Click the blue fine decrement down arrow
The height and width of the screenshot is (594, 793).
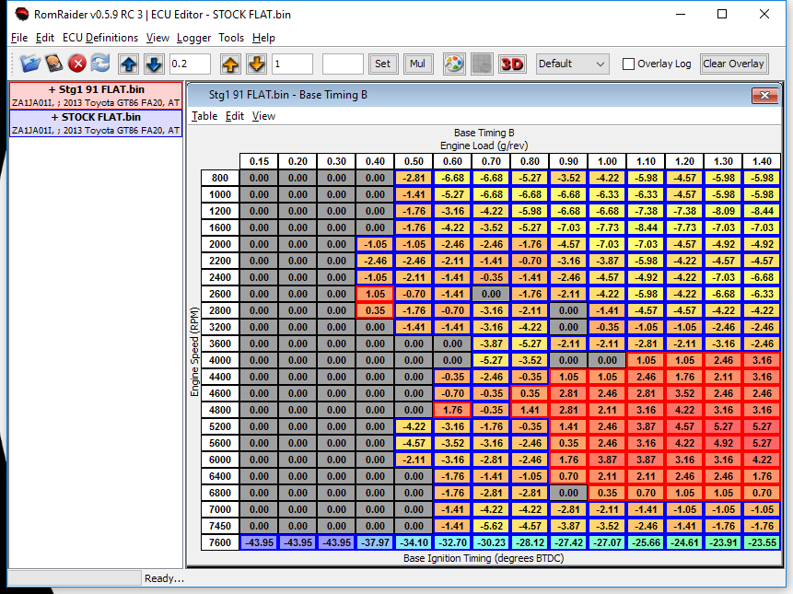tap(153, 64)
